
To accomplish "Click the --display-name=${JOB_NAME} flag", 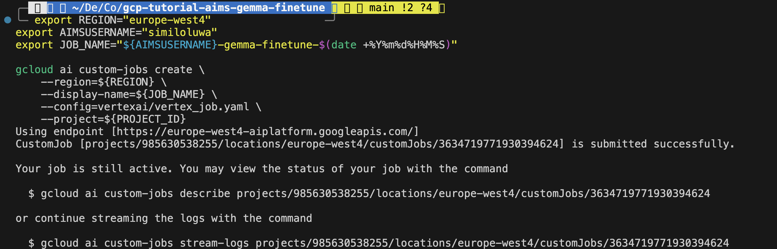I will click(x=123, y=94).
